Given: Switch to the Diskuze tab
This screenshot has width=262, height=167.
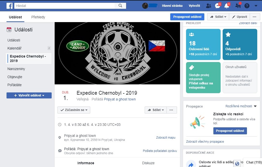Looking at the screenshot, I should 148,163.
